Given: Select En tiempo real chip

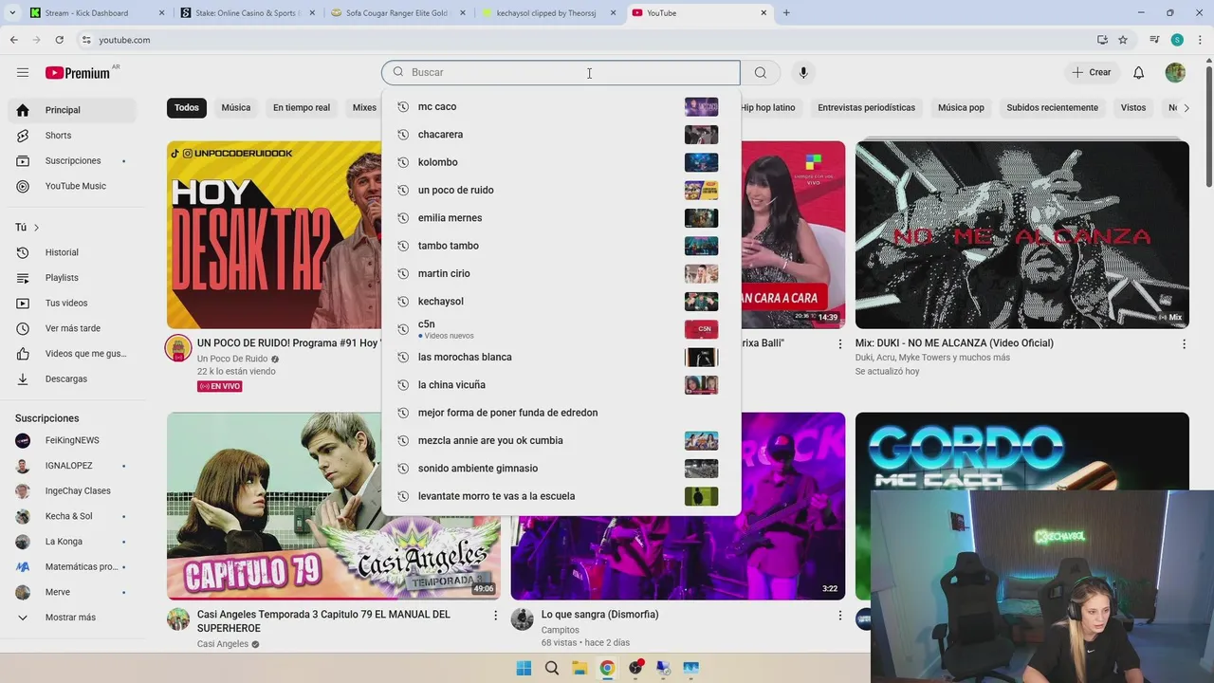Looking at the screenshot, I should point(302,107).
